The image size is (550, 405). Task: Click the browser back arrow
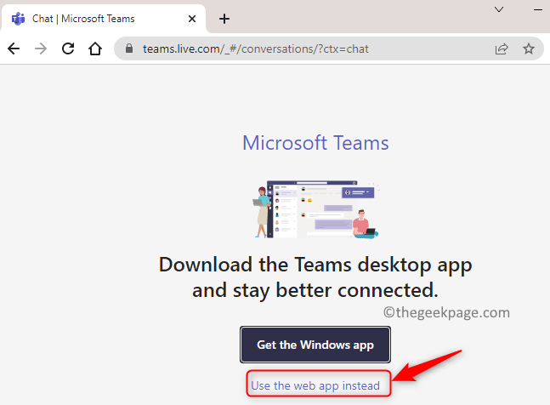coord(14,48)
